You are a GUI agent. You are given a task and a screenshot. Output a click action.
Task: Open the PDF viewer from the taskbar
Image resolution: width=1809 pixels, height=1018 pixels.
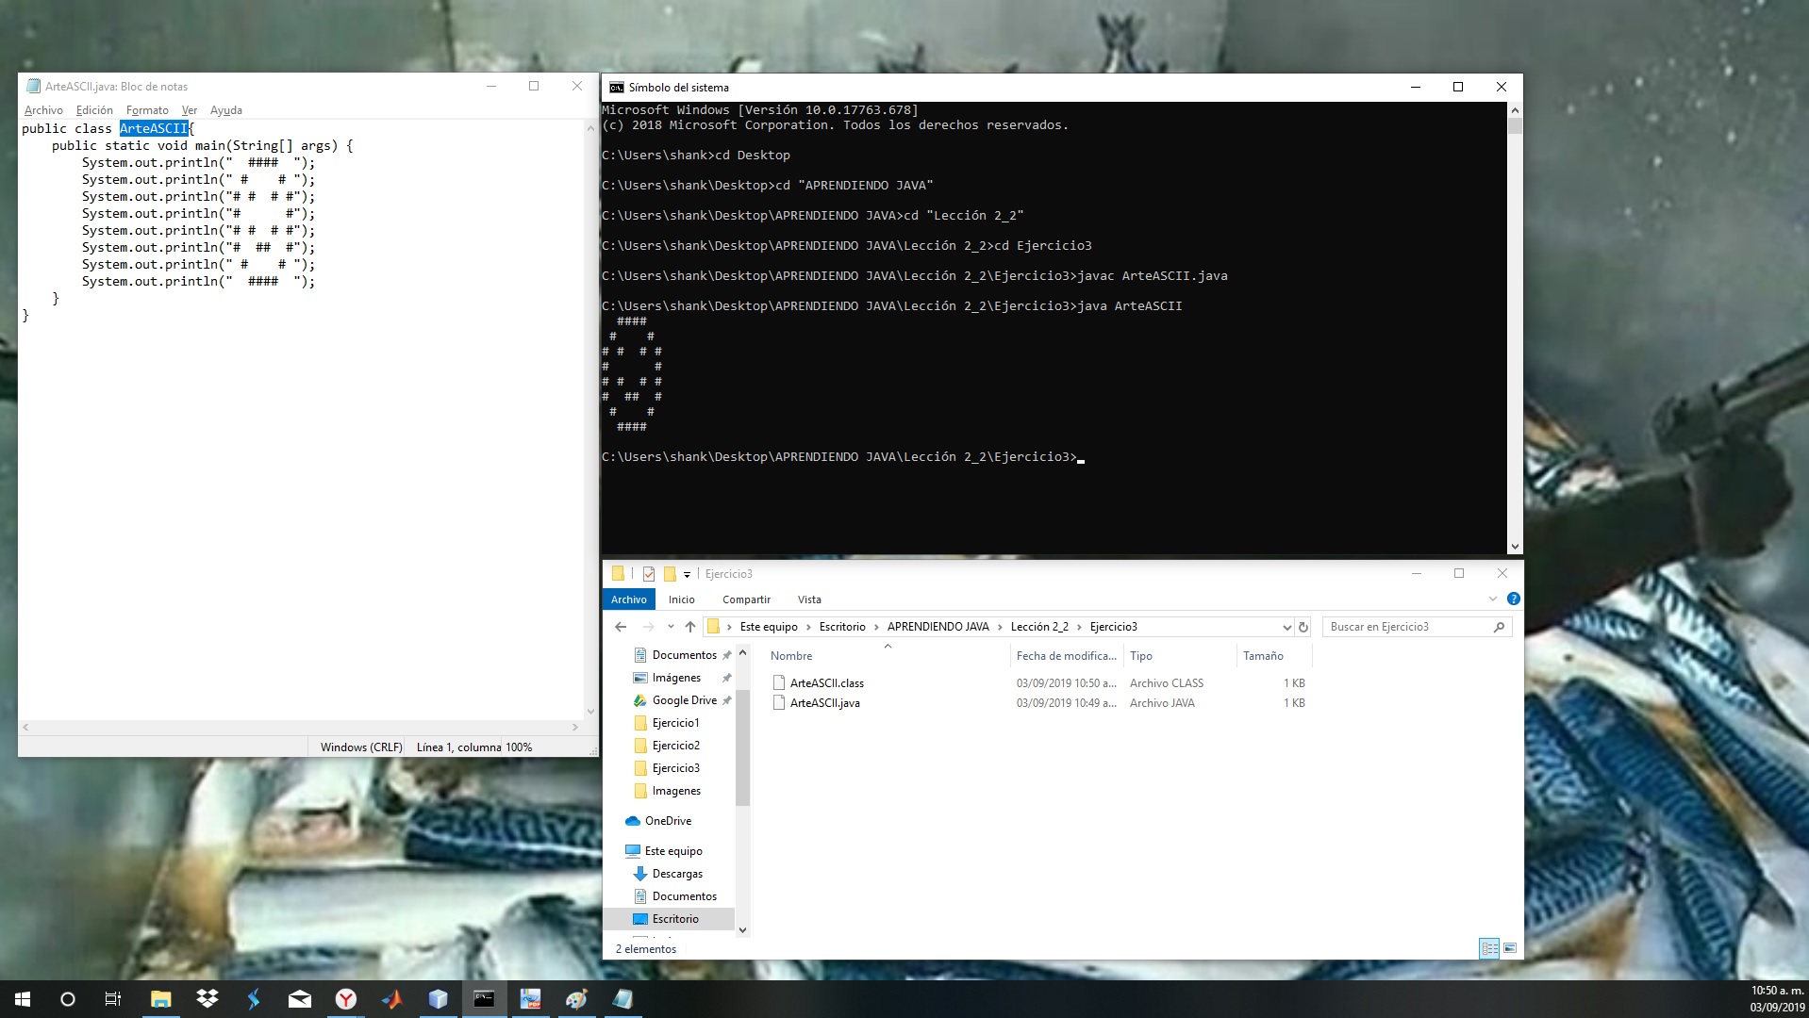pyautogui.click(x=531, y=998)
